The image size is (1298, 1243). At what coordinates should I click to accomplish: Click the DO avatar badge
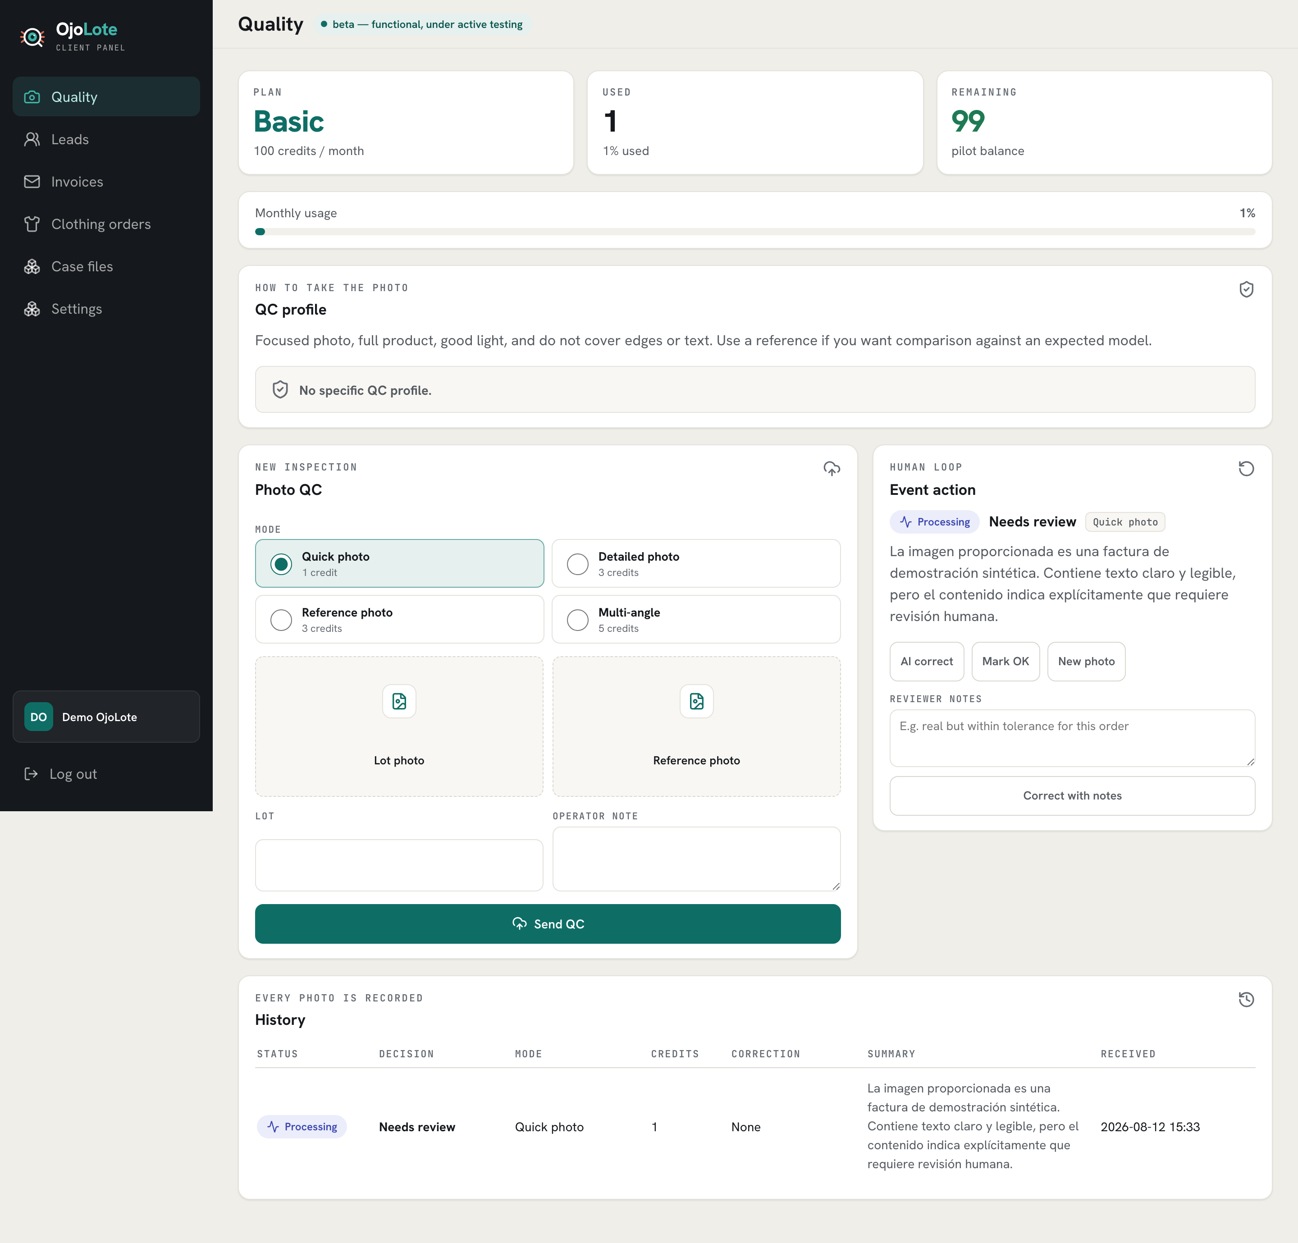point(38,717)
